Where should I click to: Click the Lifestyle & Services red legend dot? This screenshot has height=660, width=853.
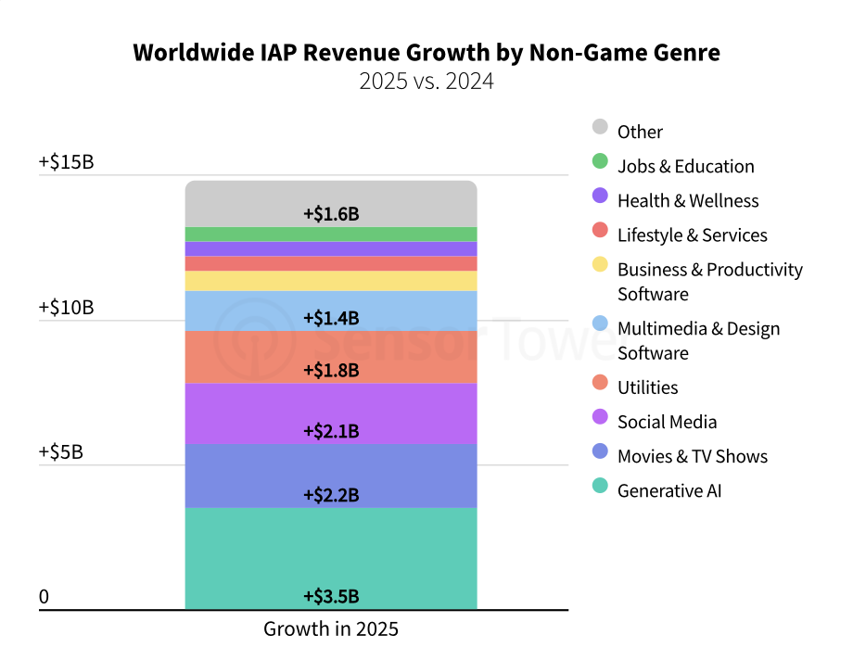point(600,230)
